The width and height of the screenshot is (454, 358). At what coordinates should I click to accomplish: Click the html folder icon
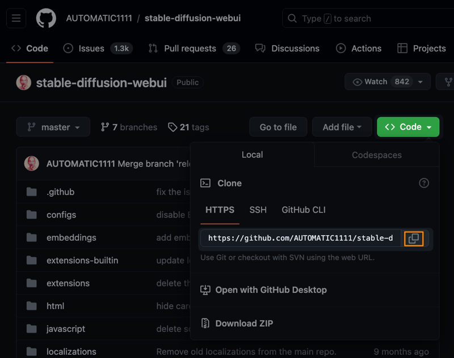pos(32,306)
